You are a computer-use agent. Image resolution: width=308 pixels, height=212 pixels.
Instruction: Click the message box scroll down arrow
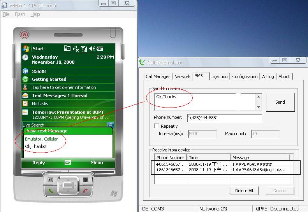[258, 107]
